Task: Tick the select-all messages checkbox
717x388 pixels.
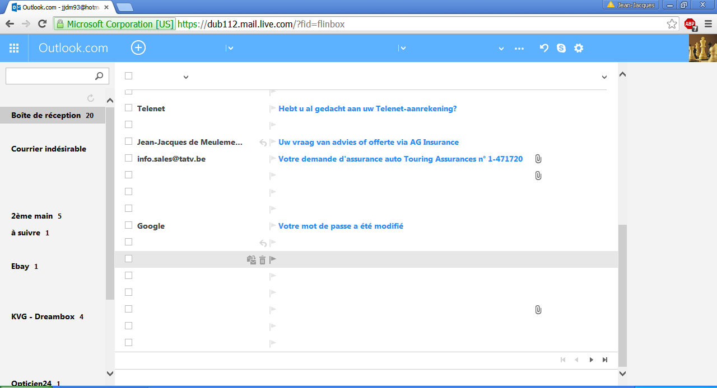Action: tap(128, 75)
